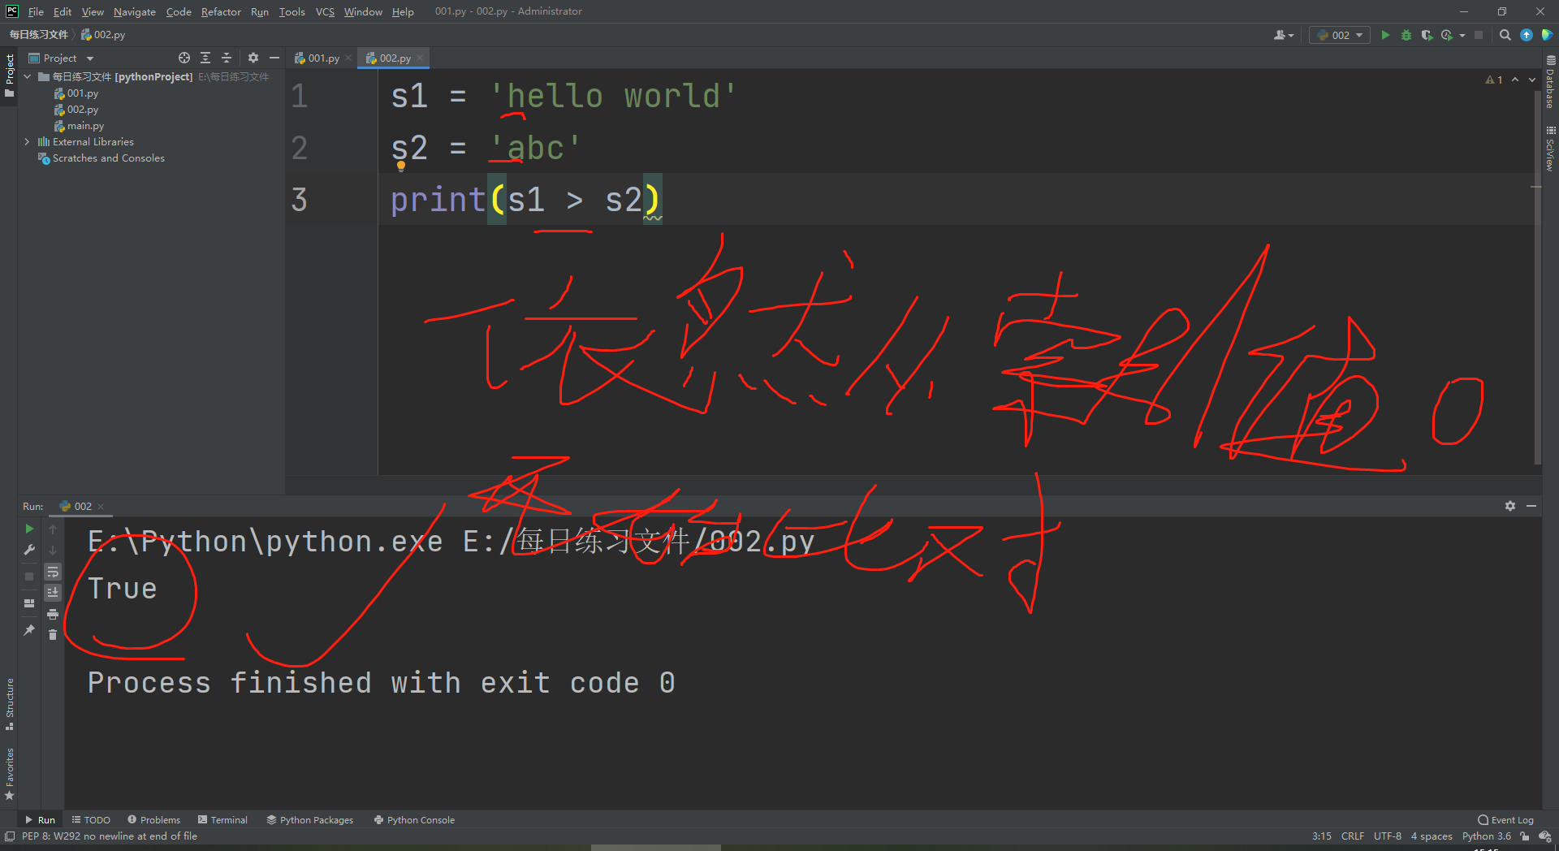Click the up-arrow stack trace icon
The width and height of the screenshot is (1559, 851).
coord(53,529)
